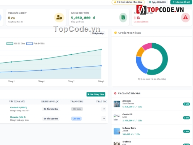Viewport: 193px width, 145px height.
Task: Click the dose-count badge in the Gardasil 9 popular row
Action: point(186,118)
